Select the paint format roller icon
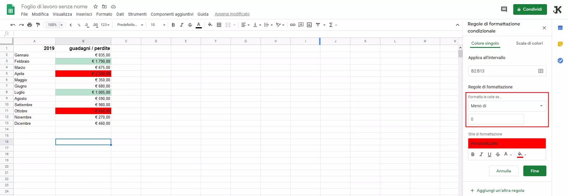Viewport: 568px width, 196px height. pyautogui.click(x=38, y=25)
